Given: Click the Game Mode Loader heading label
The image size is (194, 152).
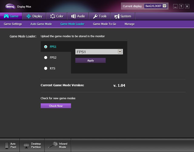Looking at the screenshot, I should tap(23, 36).
